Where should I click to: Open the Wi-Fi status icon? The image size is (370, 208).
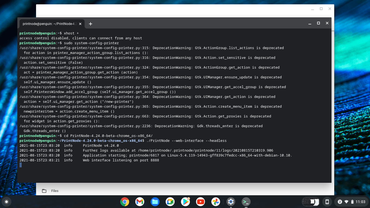click(346, 202)
